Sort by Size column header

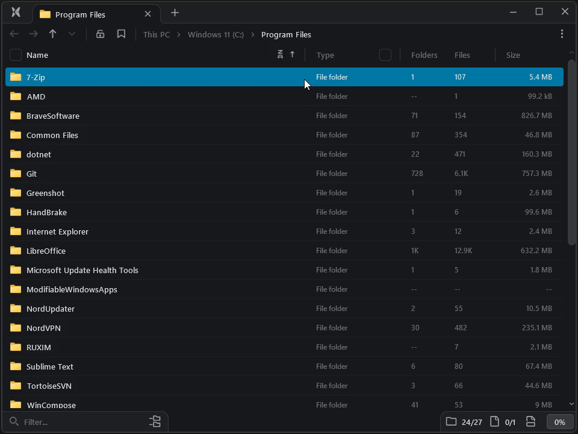[x=513, y=55]
